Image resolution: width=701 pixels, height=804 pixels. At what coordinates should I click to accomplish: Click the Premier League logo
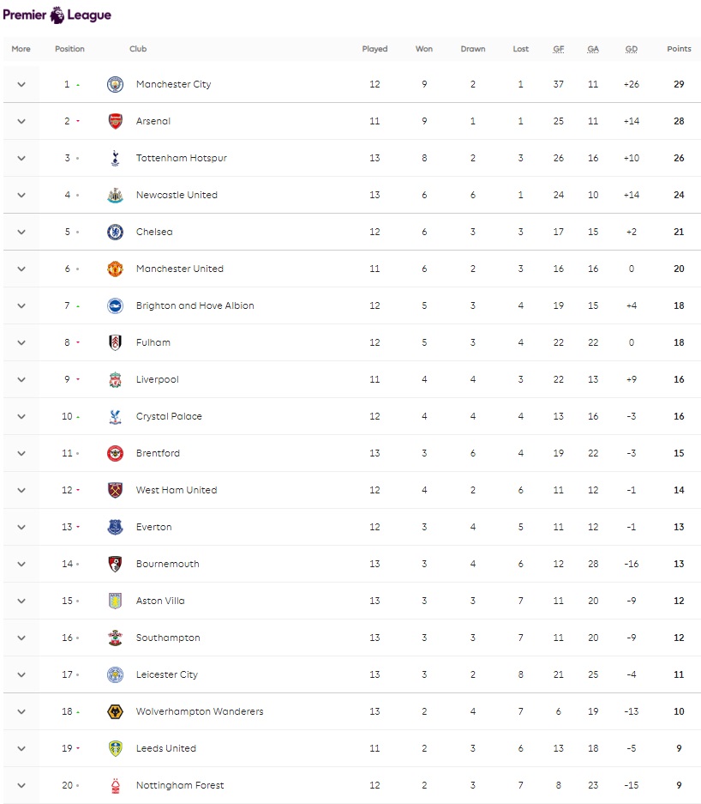[57, 15]
